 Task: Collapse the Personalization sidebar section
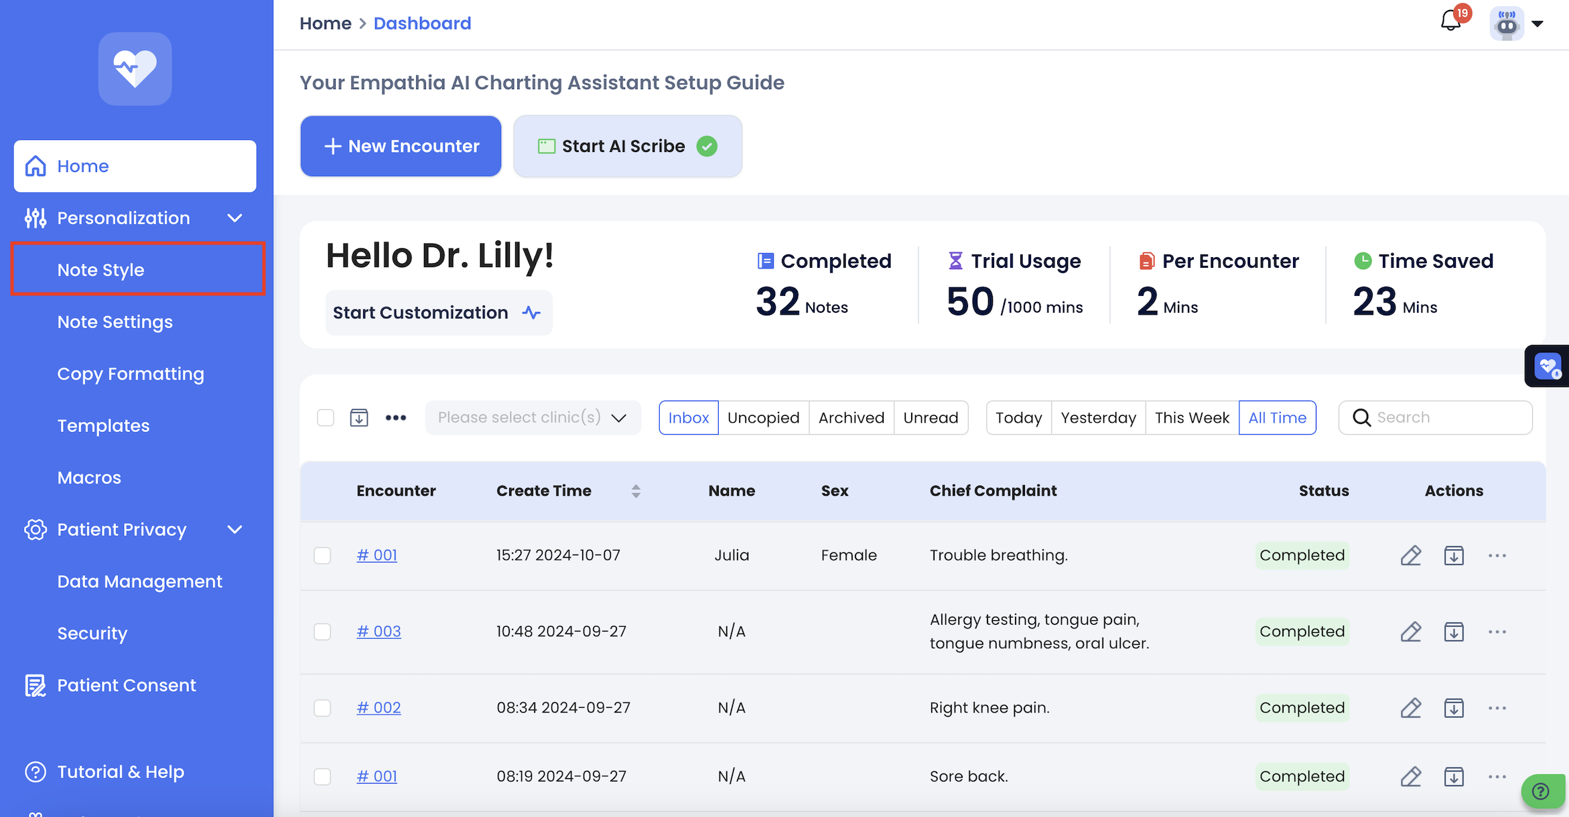(234, 218)
